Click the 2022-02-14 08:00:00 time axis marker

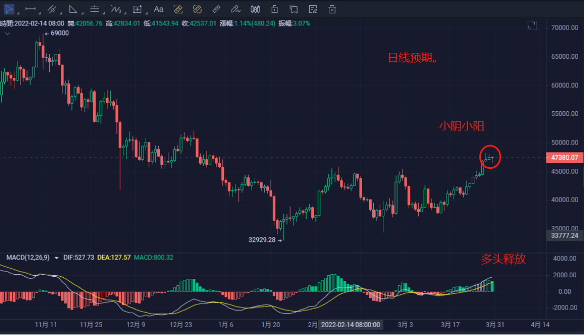[351, 324]
